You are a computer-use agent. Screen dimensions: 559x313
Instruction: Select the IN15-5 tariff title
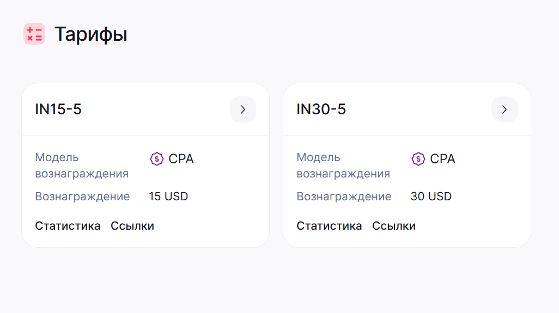coord(58,109)
